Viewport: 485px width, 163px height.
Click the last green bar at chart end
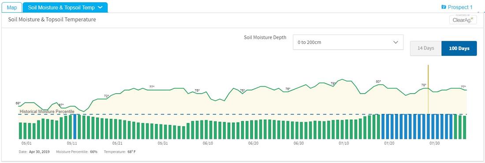(465, 127)
